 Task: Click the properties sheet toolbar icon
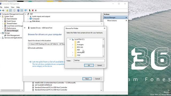tap(14, 10)
